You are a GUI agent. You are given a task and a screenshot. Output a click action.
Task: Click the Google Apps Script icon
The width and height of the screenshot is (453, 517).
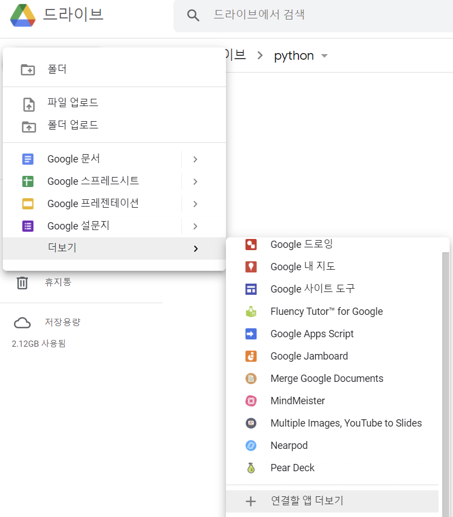tap(251, 334)
